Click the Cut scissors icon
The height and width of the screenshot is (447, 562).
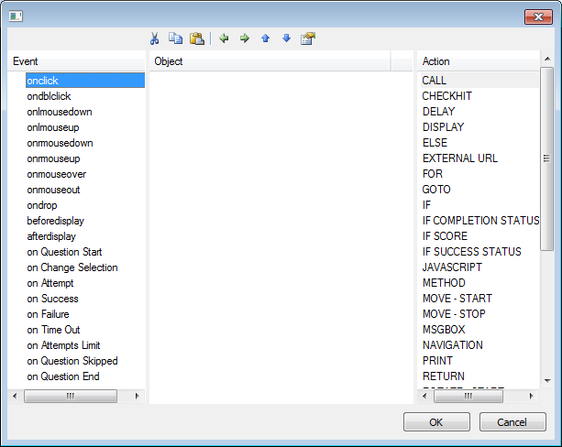point(154,38)
